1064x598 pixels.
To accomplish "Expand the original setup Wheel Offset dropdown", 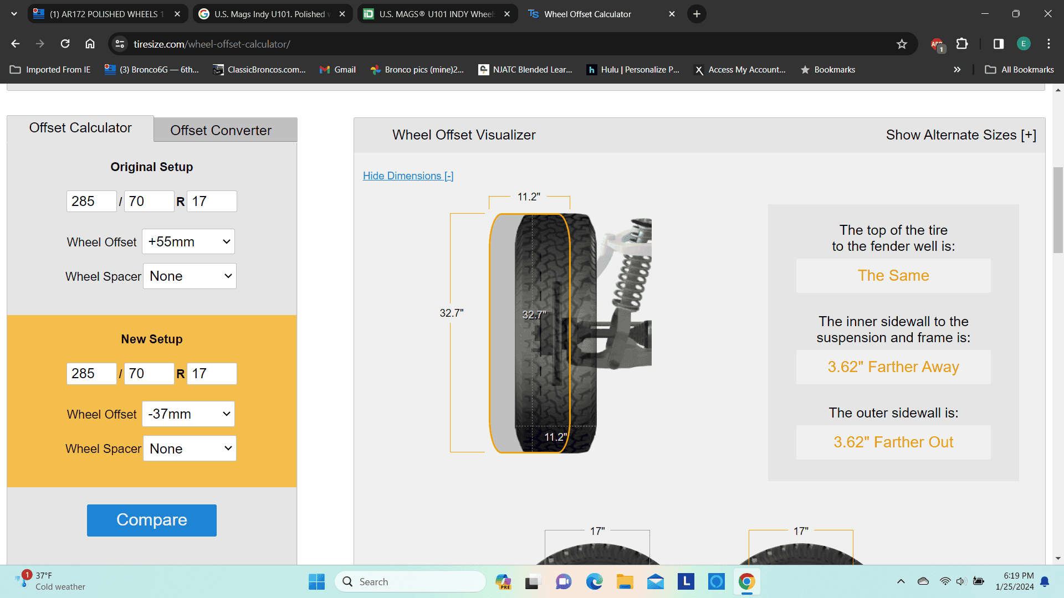I will point(188,241).
